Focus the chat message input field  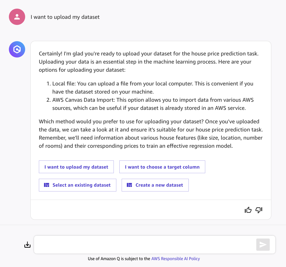145,245
